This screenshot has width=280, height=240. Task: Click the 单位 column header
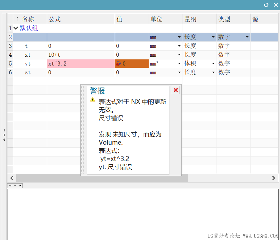[166, 19]
